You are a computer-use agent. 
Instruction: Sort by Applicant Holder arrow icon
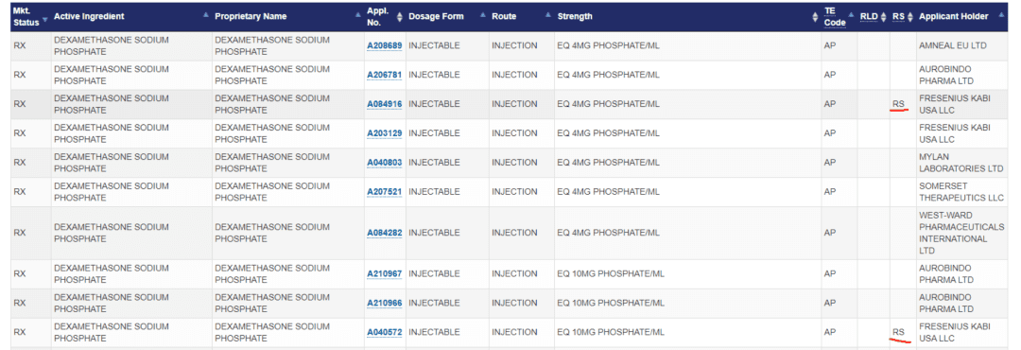1001,14
